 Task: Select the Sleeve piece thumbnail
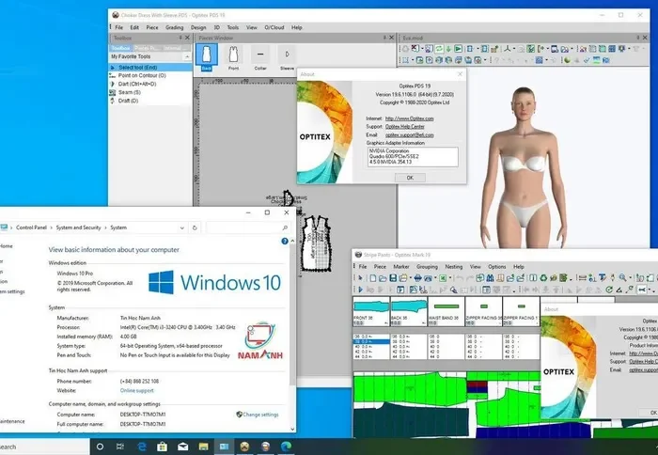tap(287, 57)
